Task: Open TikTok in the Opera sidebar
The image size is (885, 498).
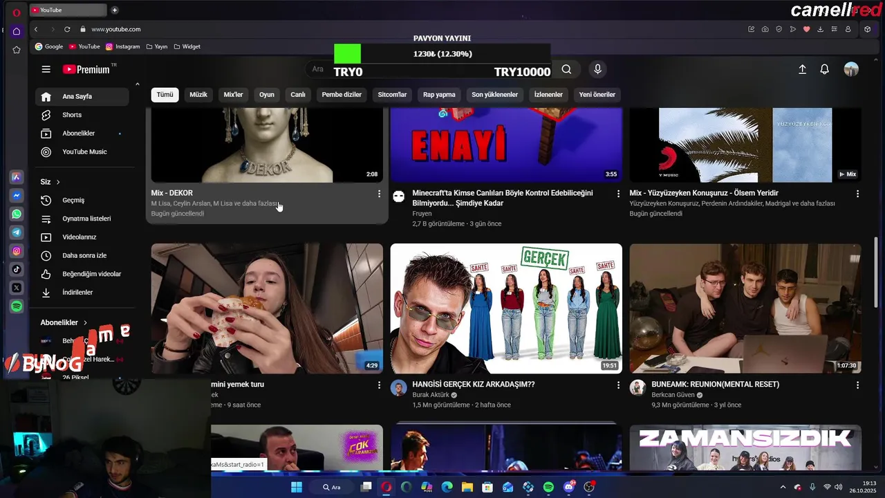Action: point(17,269)
